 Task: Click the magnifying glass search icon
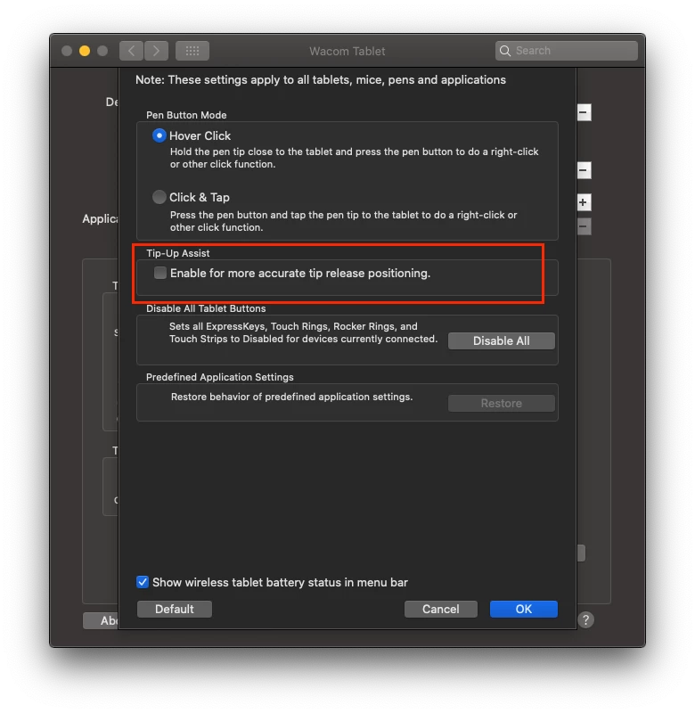pyautogui.click(x=505, y=51)
